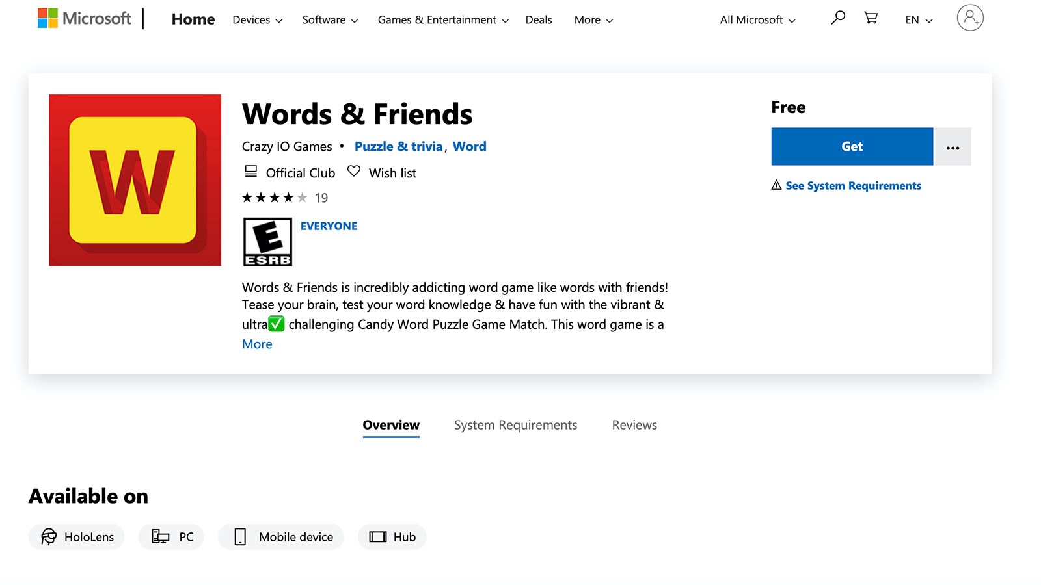
Task: Click the Mobile device availability icon
Action: coord(240,536)
